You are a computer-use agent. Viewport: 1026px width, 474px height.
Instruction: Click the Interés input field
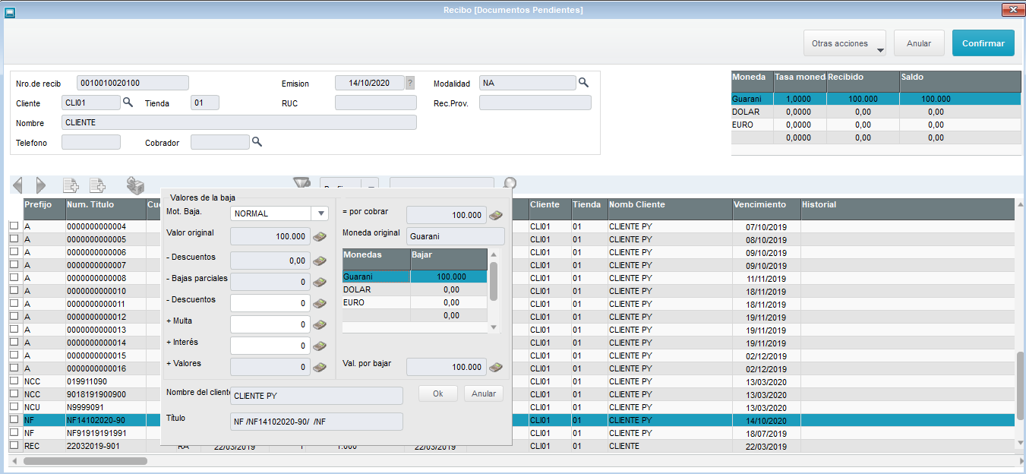pyautogui.click(x=270, y=346)
